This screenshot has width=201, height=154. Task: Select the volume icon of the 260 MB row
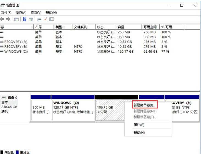click(x=2, y=32)
